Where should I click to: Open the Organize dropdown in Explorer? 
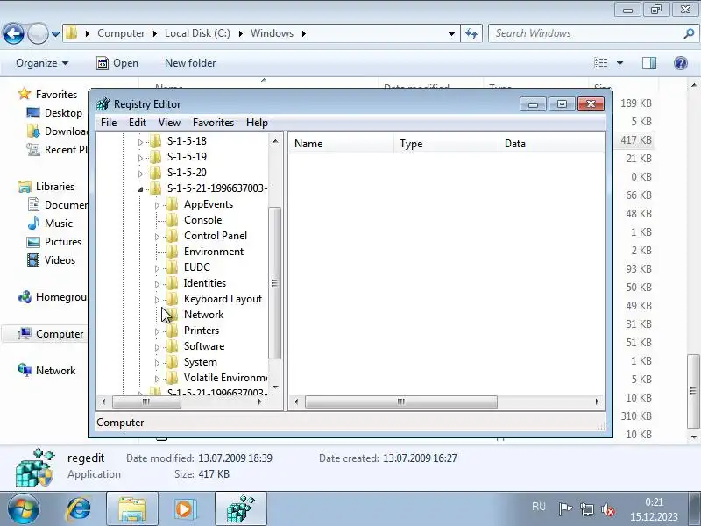click(42, 63)
